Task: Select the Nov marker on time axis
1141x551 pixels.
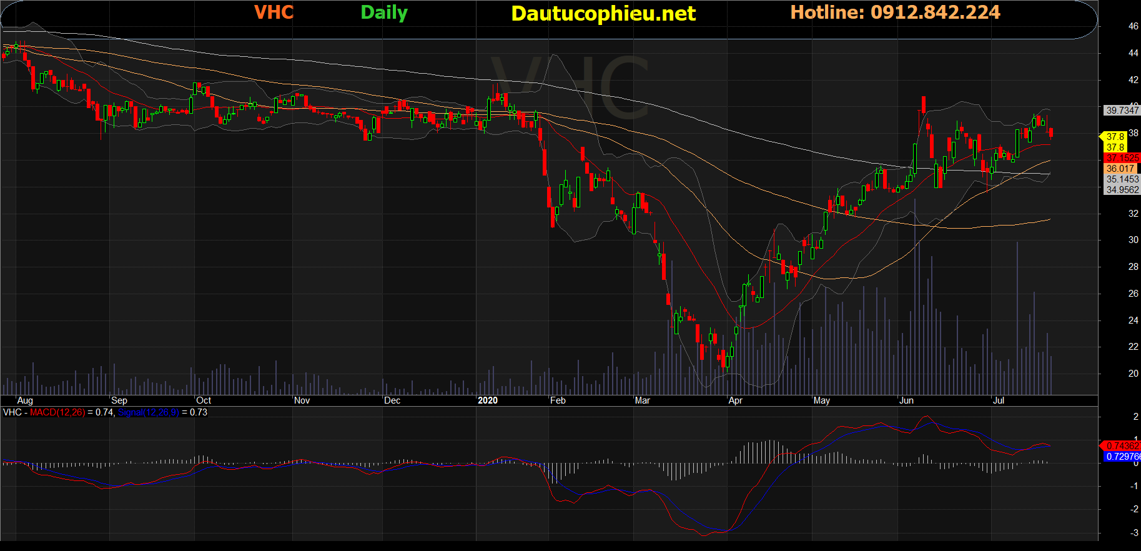Action: 302,400
